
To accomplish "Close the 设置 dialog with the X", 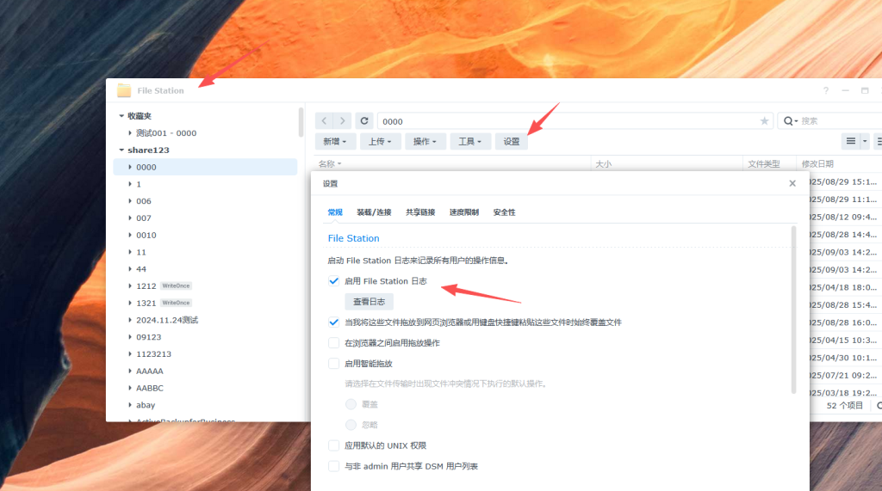I will click(x=792, y=183).
